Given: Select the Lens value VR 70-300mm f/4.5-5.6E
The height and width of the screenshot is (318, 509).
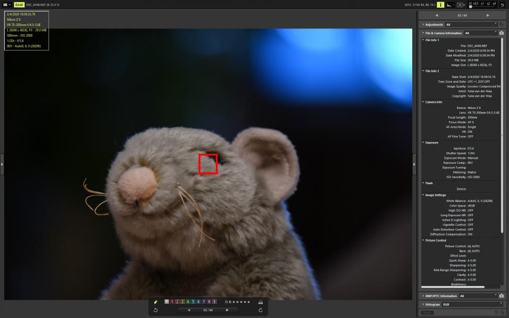Looking at the screenshot, I should tap(484, 112).
